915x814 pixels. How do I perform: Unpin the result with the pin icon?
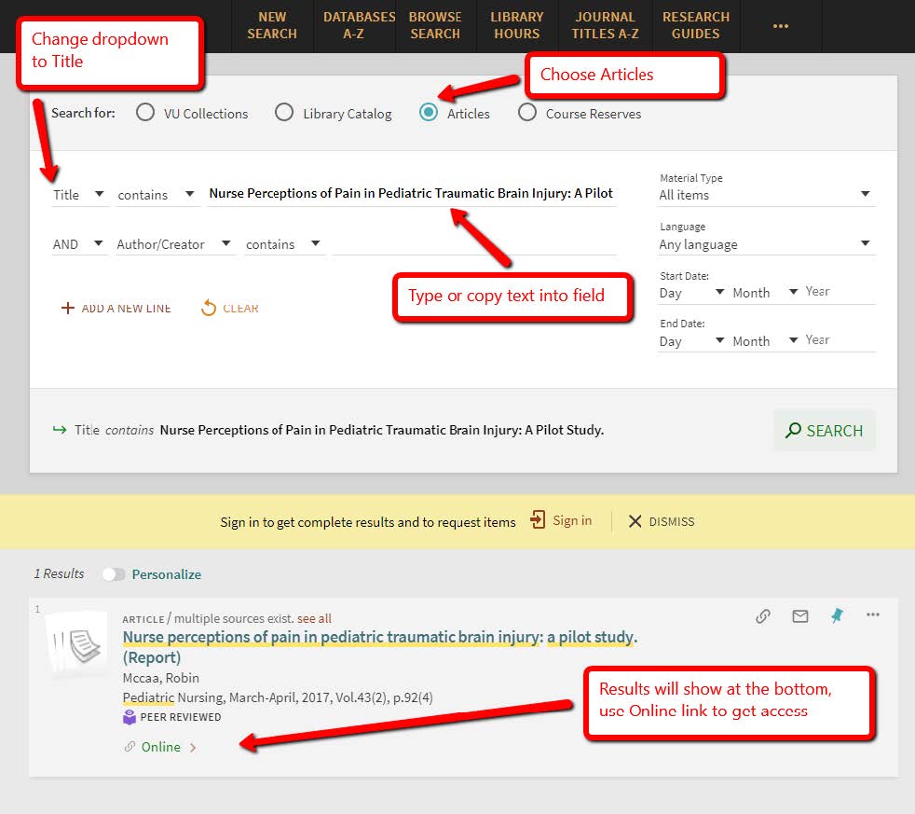(x=836, y=615)
